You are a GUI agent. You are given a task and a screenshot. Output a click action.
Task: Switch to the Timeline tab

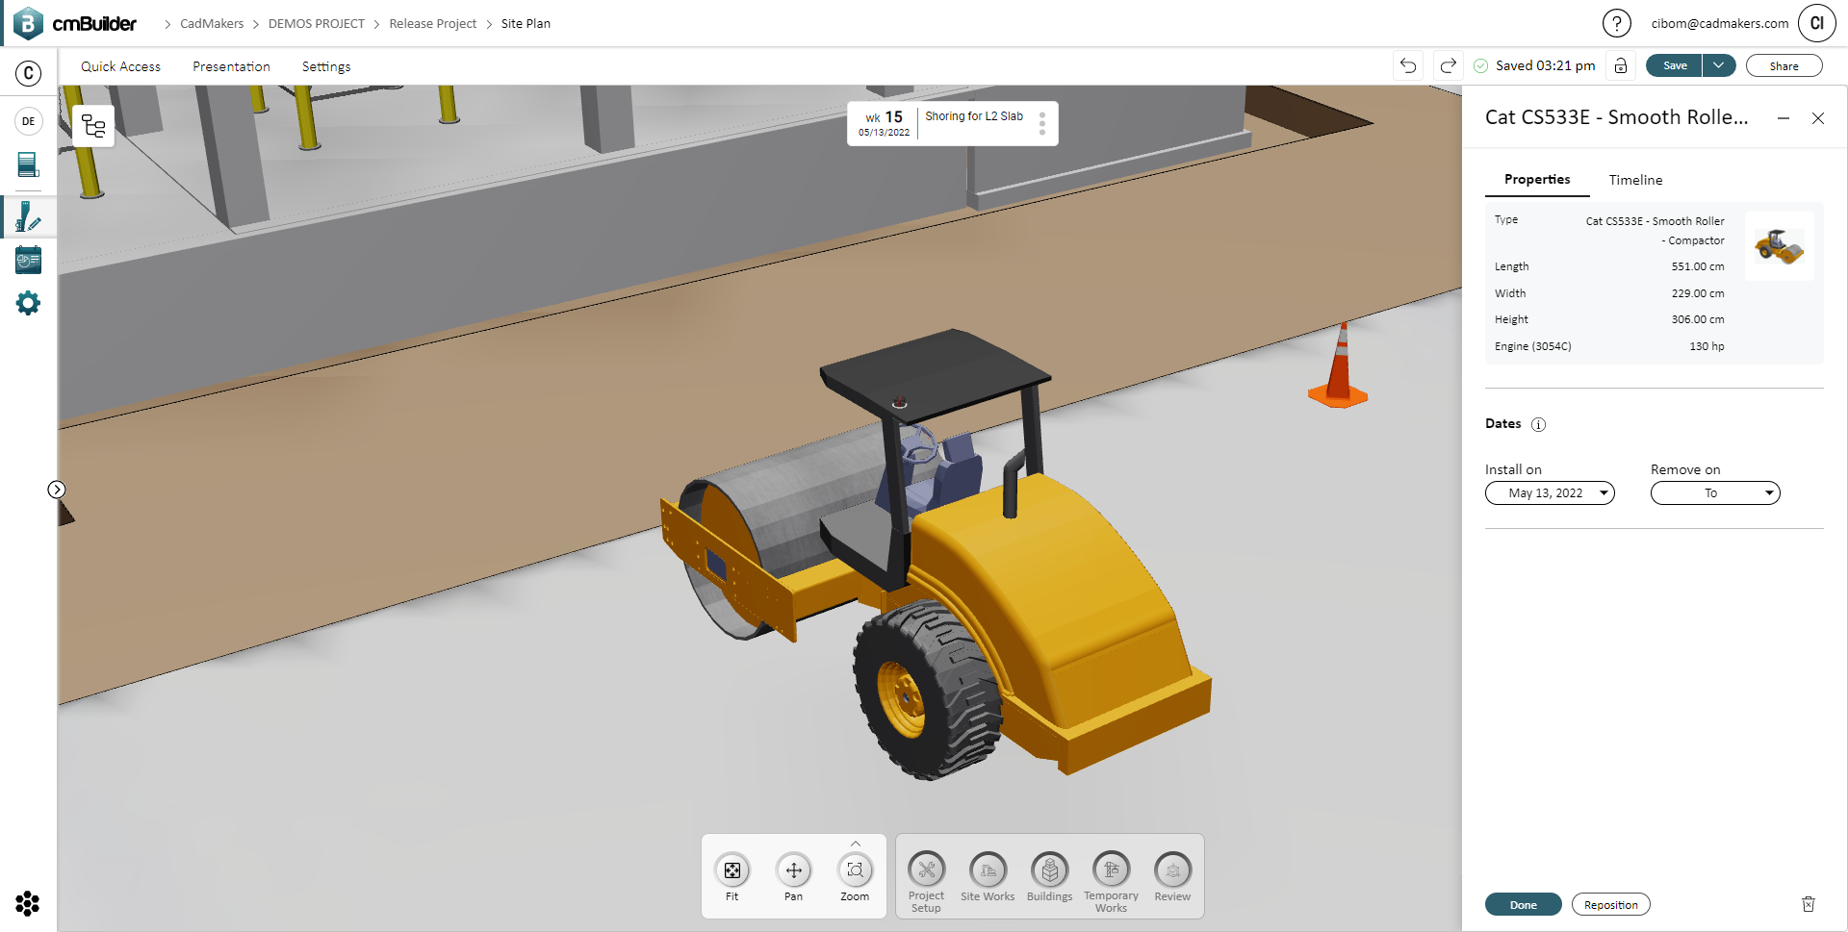point(1635,180)
